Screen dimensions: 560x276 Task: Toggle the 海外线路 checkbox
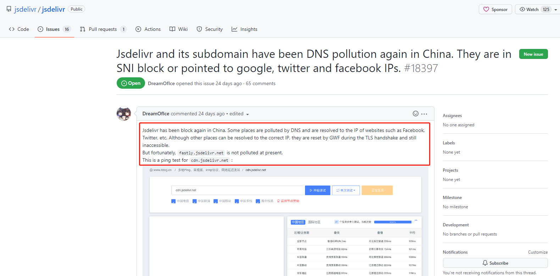click(258, 201)
